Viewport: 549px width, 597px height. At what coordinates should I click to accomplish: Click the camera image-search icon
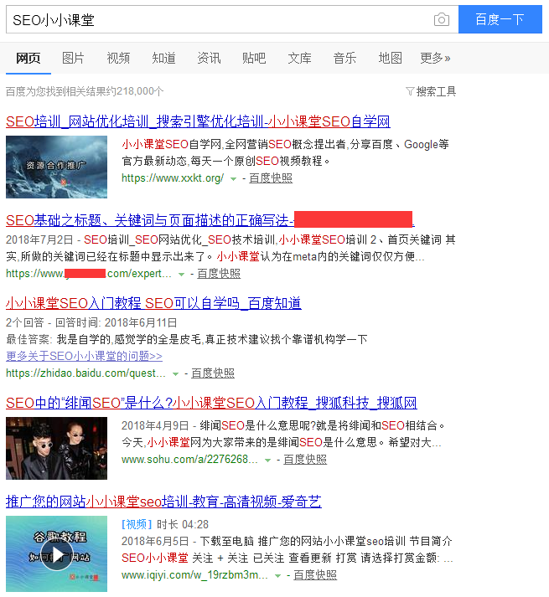coord(442,19)
